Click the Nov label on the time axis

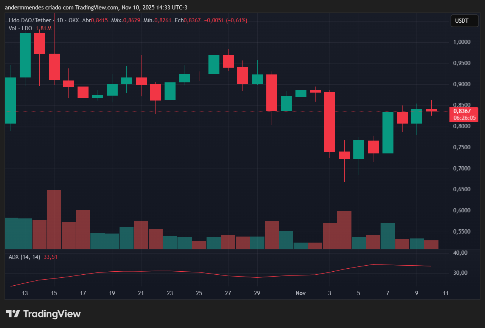coord(300,293)
